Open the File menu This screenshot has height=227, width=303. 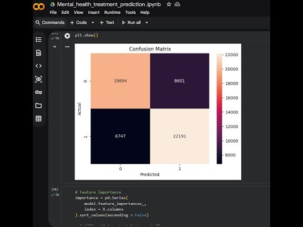coord(53,13)
